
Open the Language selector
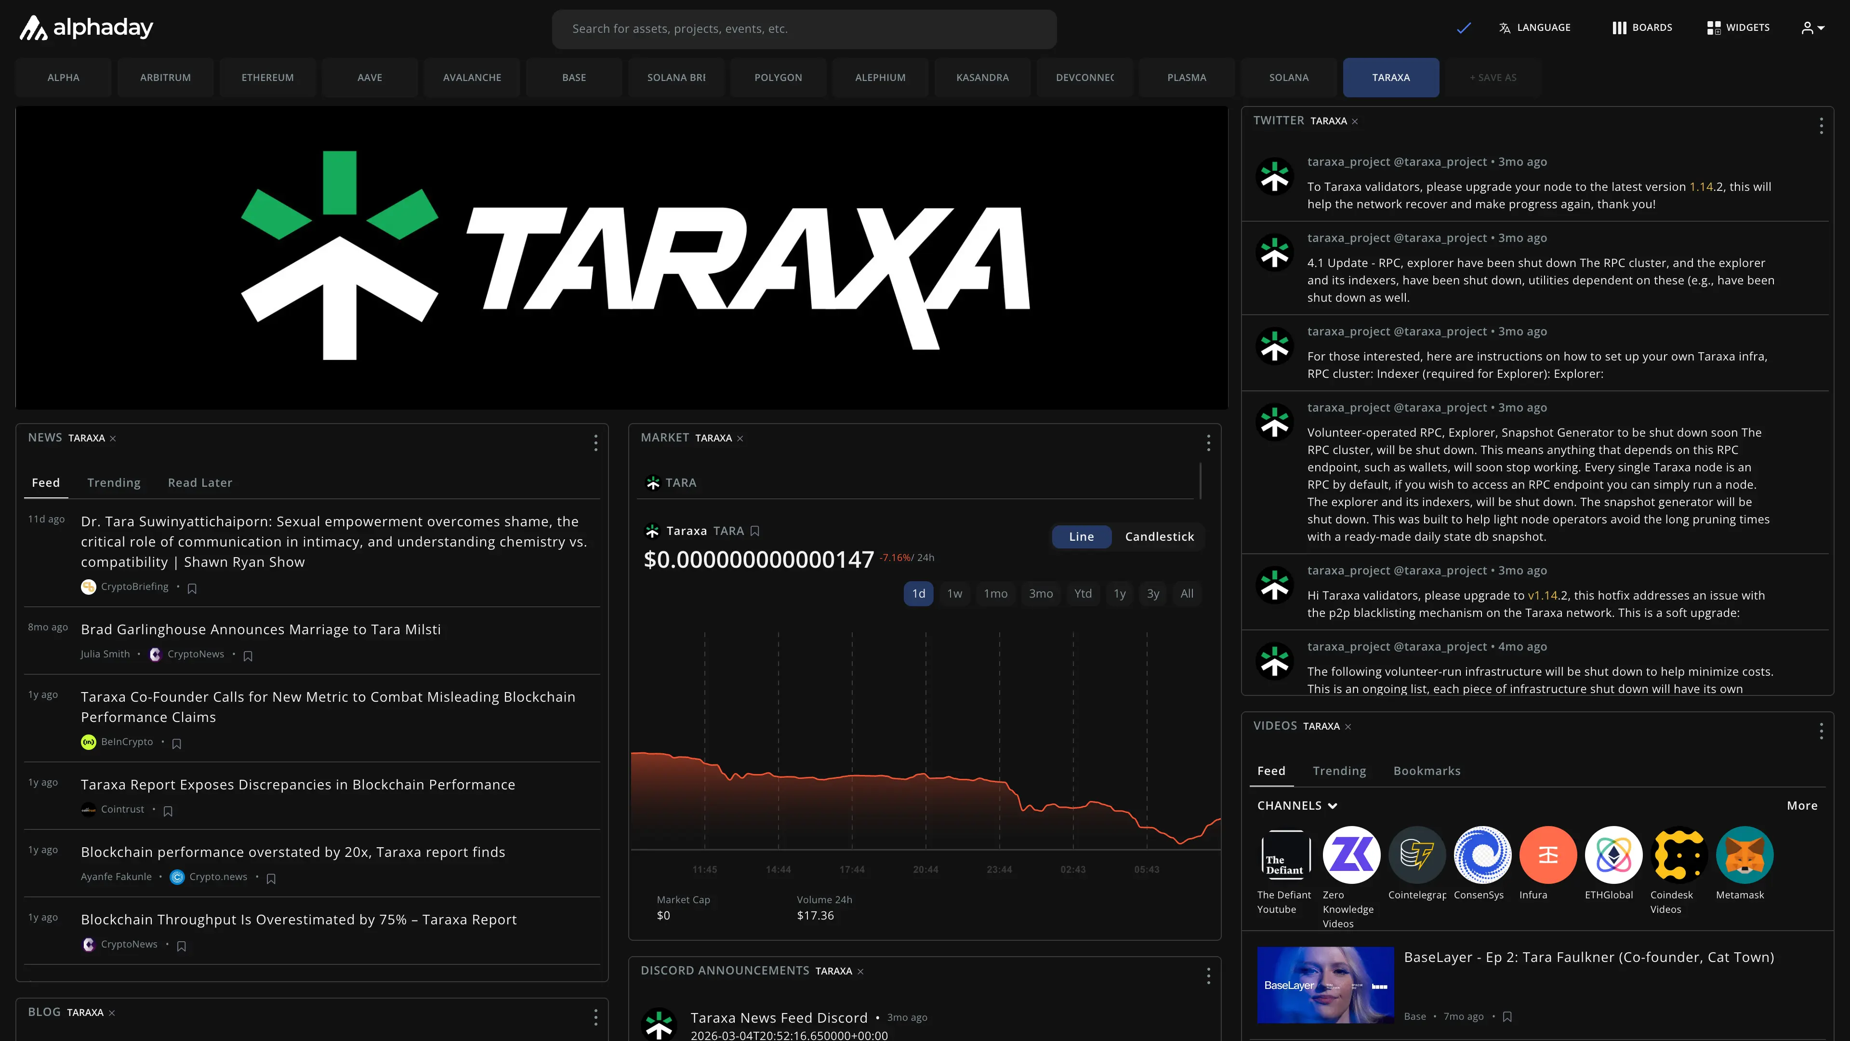tap(1535, 28)
